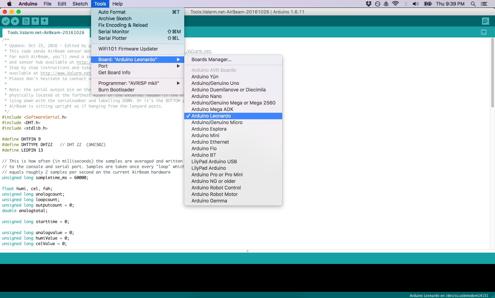Open the Apple menu
The height and width of the screenshot is (298, 495).
[x=9, y=4]
